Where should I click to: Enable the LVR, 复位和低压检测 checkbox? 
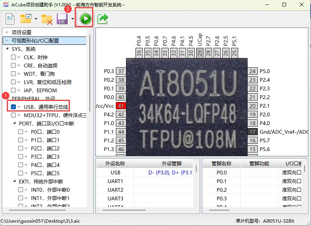[13, 82]
